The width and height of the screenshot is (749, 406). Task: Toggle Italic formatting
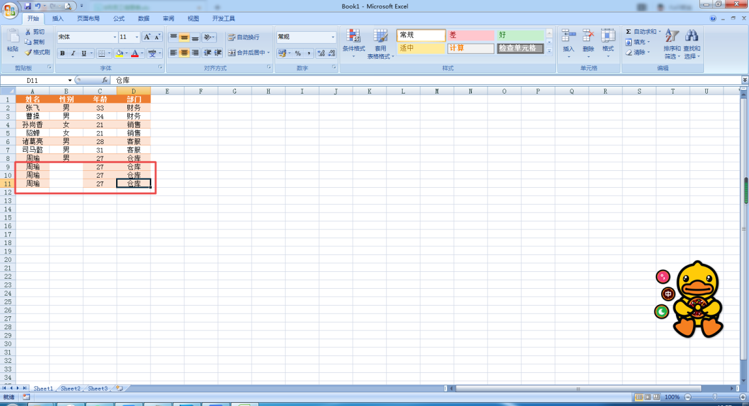[73, 54]
